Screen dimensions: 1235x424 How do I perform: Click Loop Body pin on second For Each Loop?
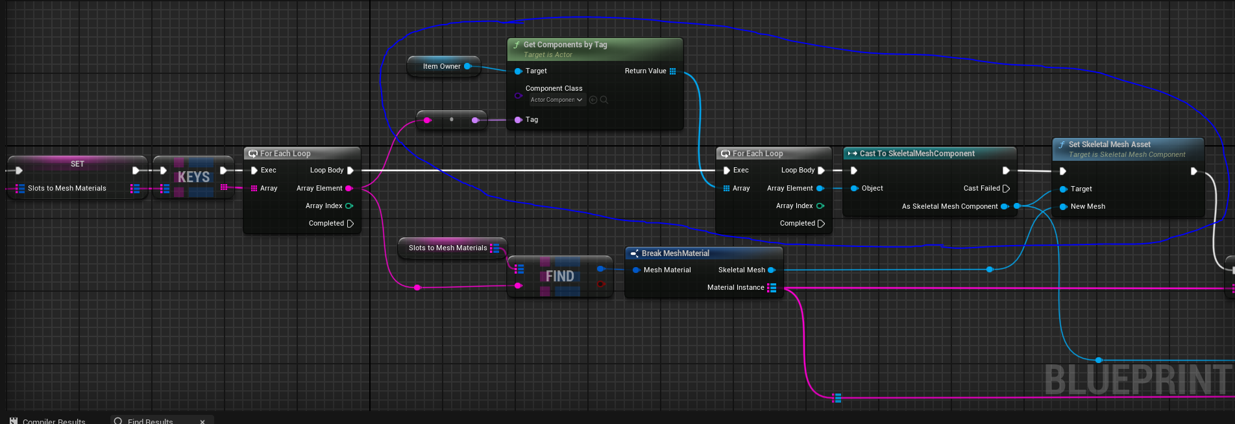(x=822, y=171)
